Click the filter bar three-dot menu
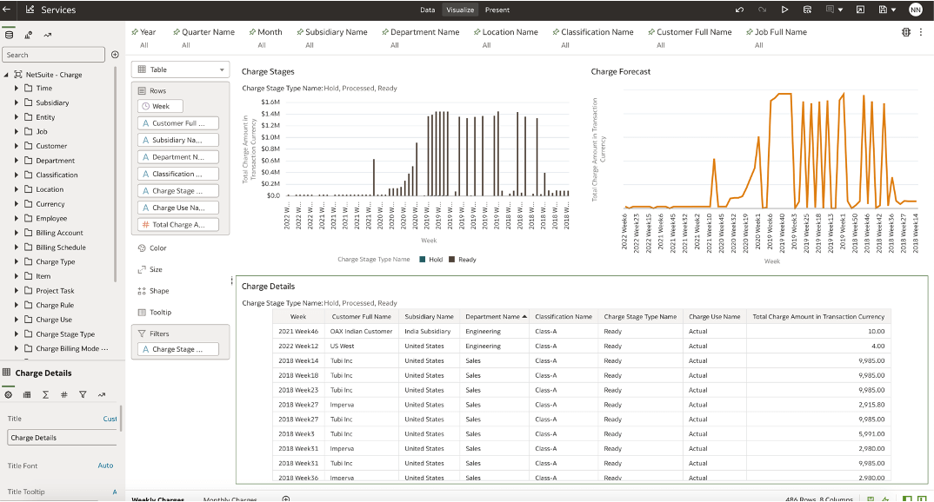 pos(921,32)
